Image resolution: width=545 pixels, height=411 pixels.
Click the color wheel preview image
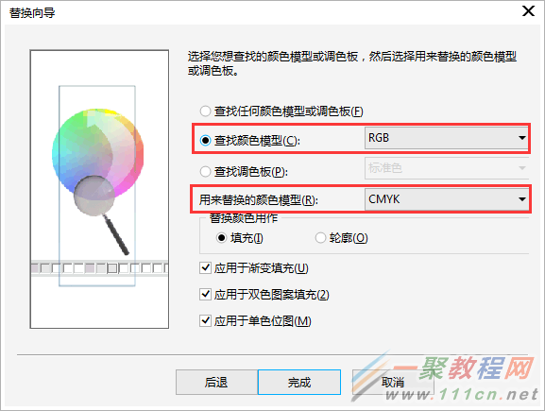coord(97,155)
